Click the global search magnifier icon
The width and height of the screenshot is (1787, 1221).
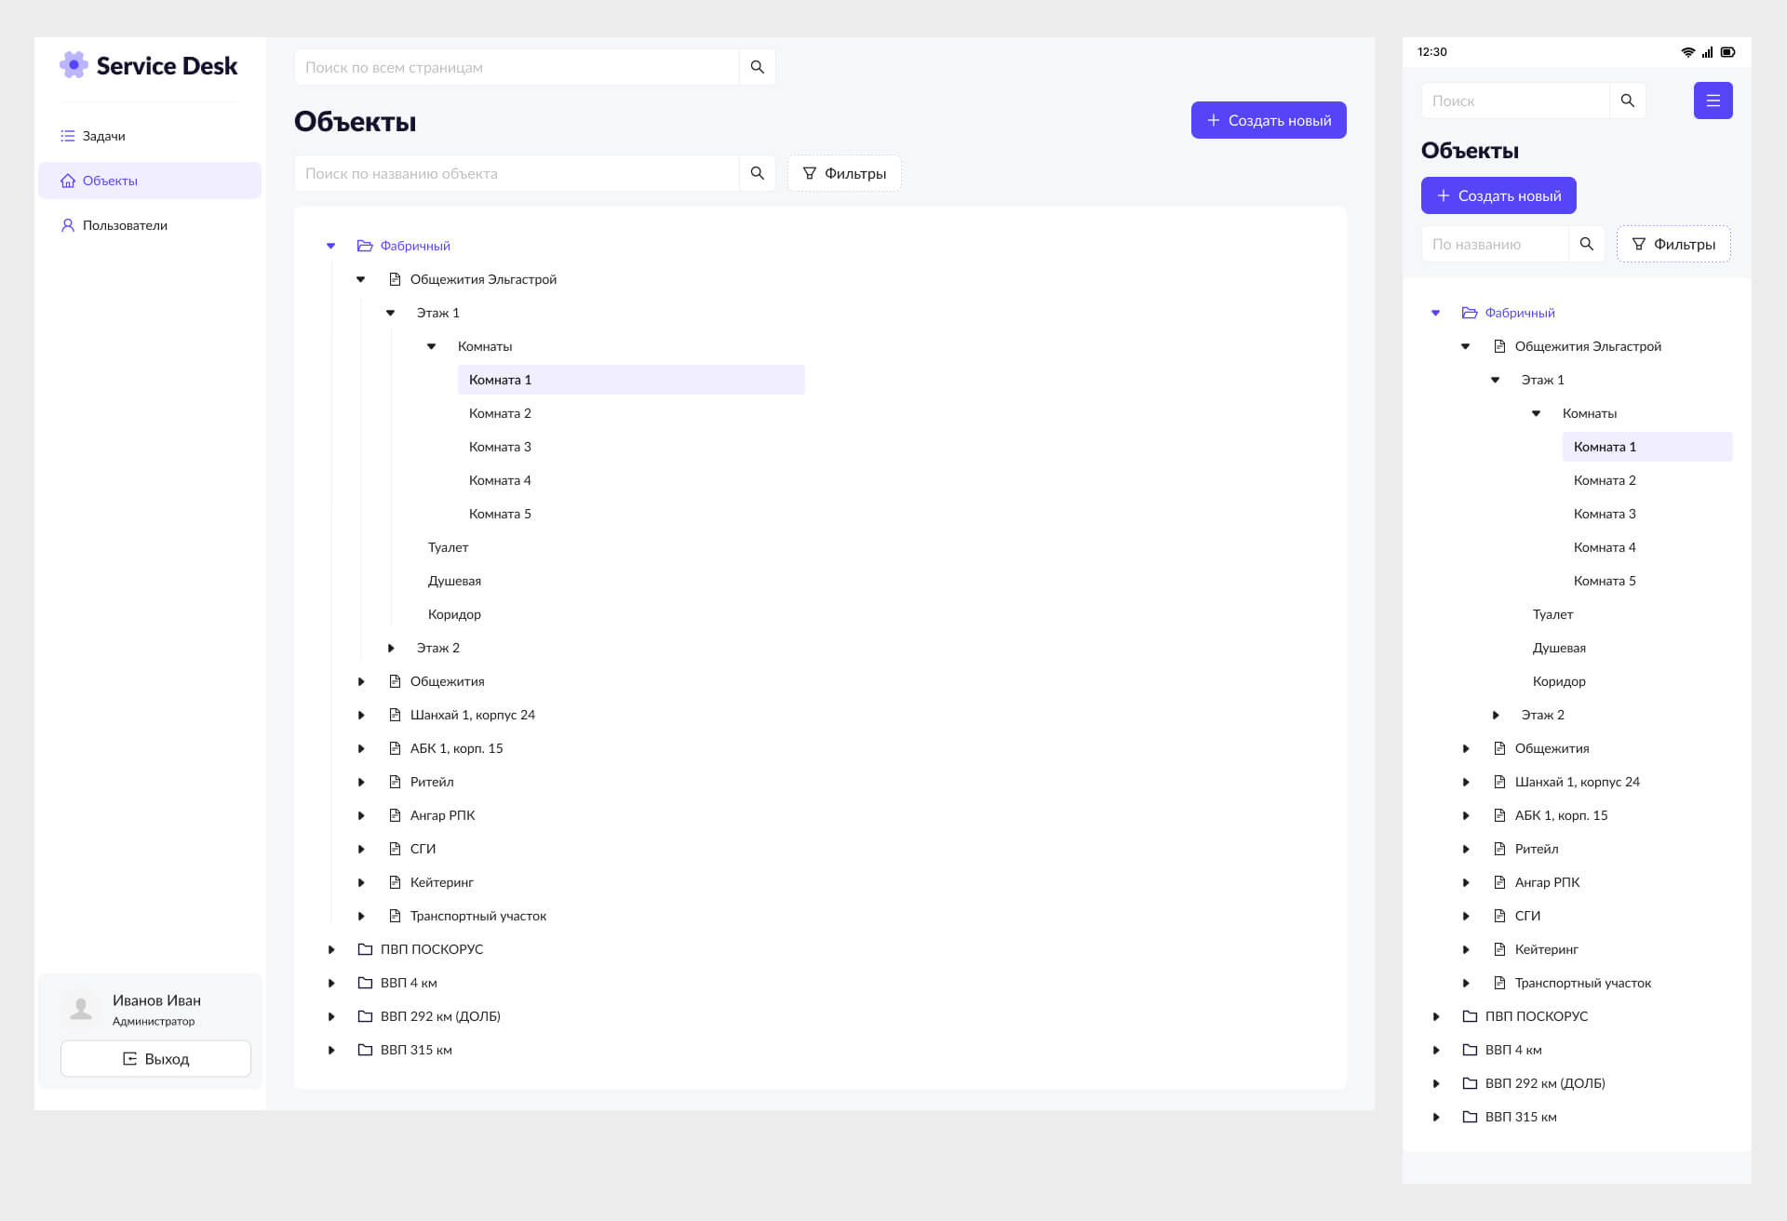coord(757,67)
